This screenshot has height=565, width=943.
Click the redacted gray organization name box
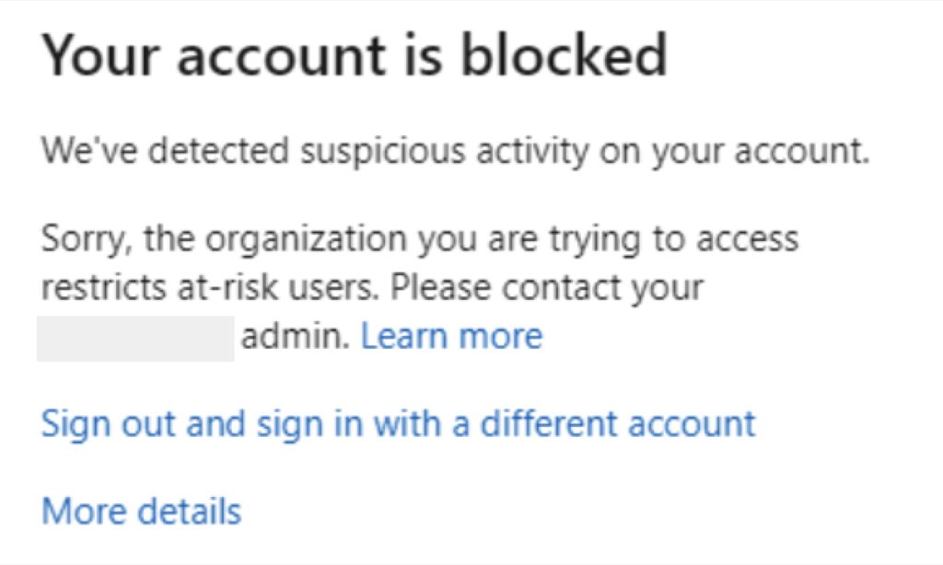click(x=134, y=338)
